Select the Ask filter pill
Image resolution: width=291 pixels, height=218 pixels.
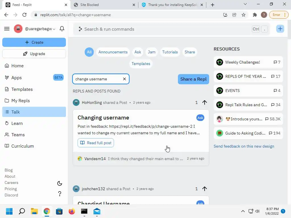(x=138, y=52)
